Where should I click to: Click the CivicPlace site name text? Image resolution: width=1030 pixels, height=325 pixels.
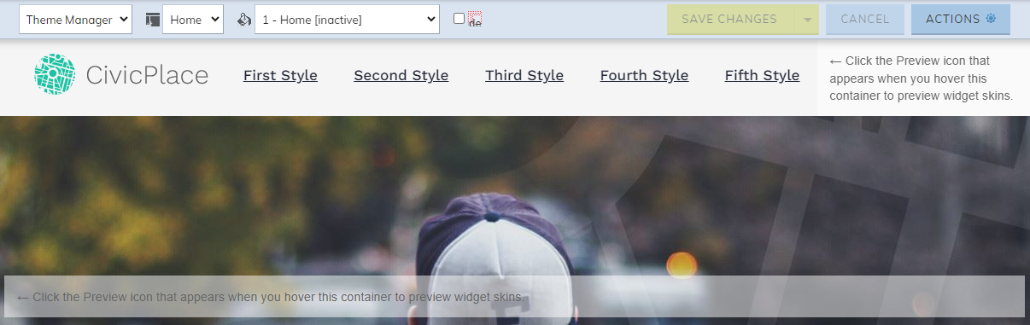pos(147,75)
